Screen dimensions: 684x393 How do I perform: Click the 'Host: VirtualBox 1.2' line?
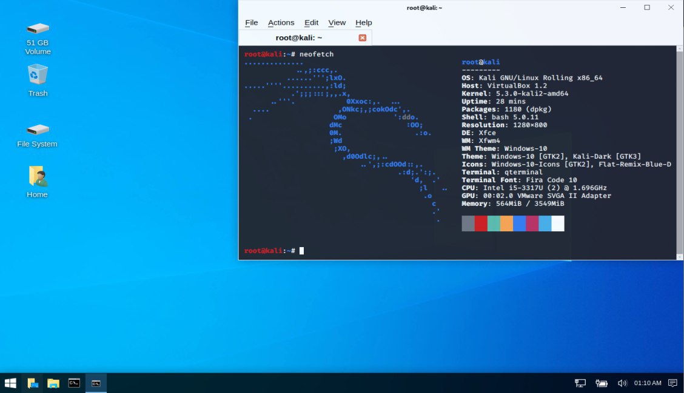coord(505,85)
